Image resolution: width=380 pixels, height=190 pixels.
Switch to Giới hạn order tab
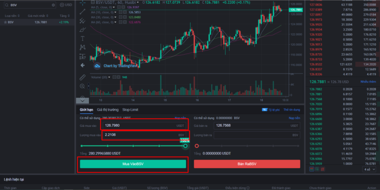tap(86, 110)
